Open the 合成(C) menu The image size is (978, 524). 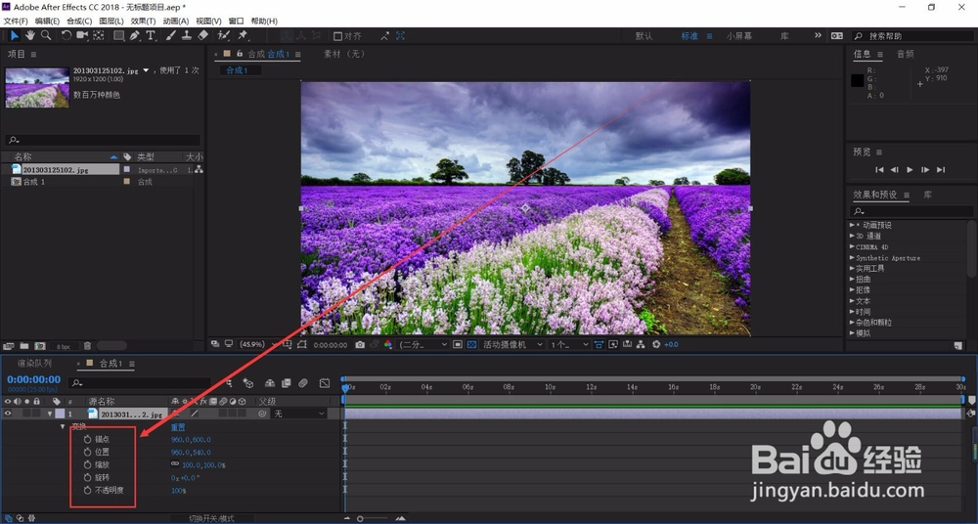[79, 21]
